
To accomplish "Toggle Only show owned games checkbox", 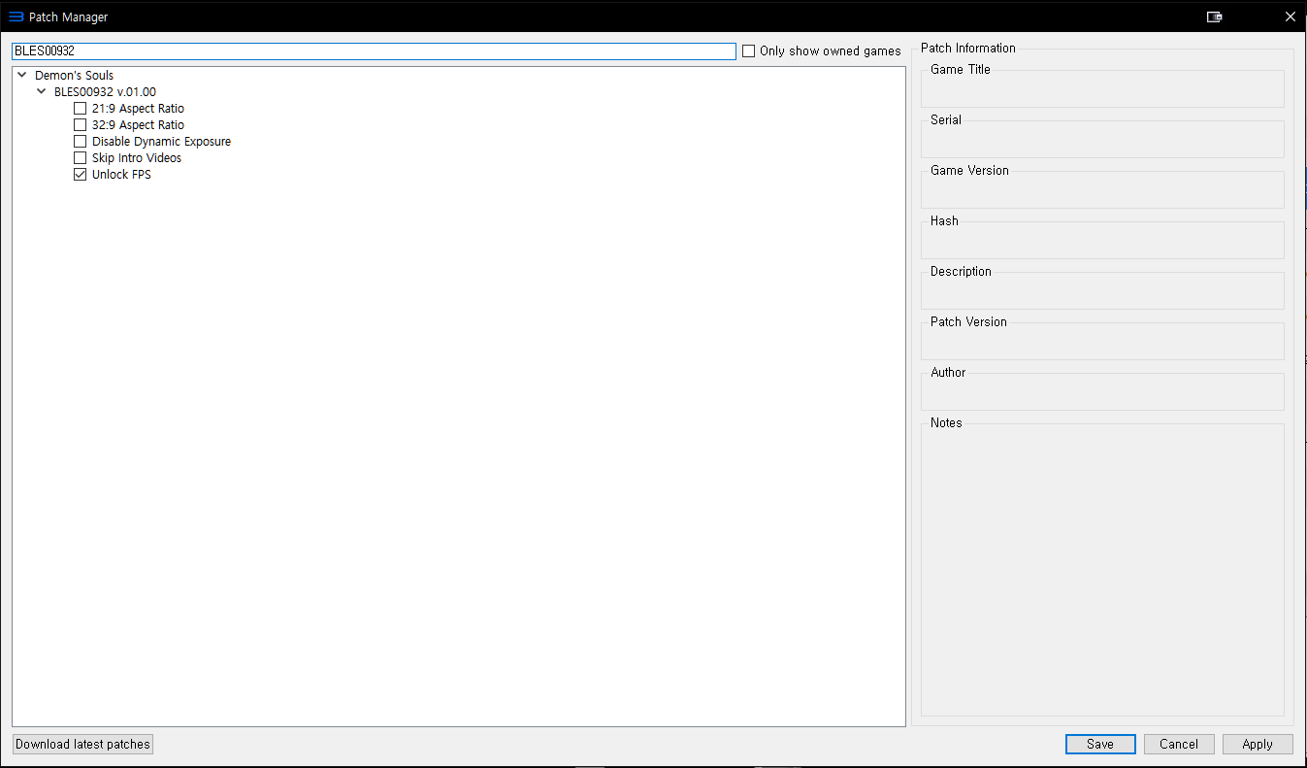I will pos(749,51).
